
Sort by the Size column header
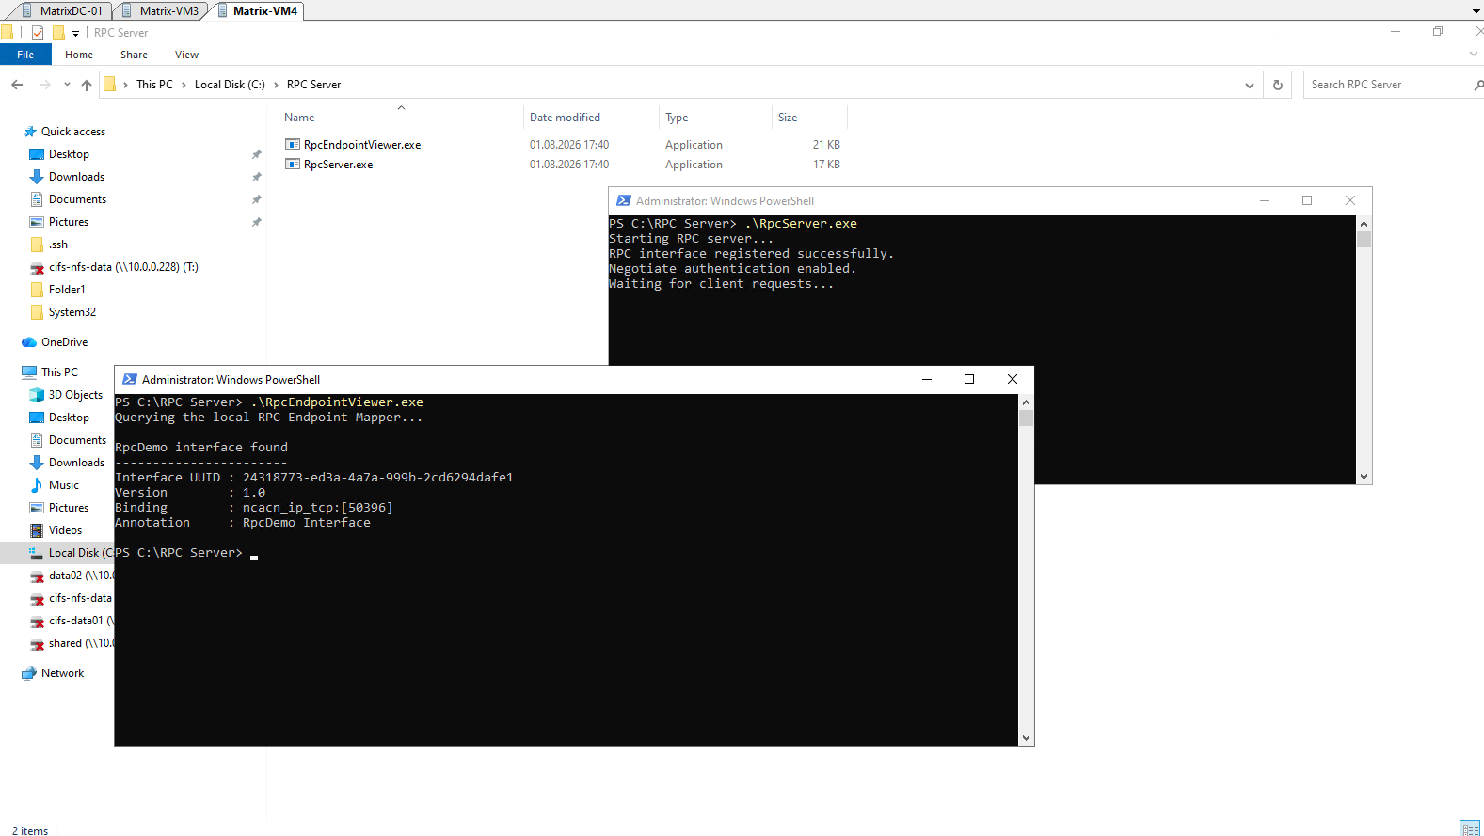[788, 118]
